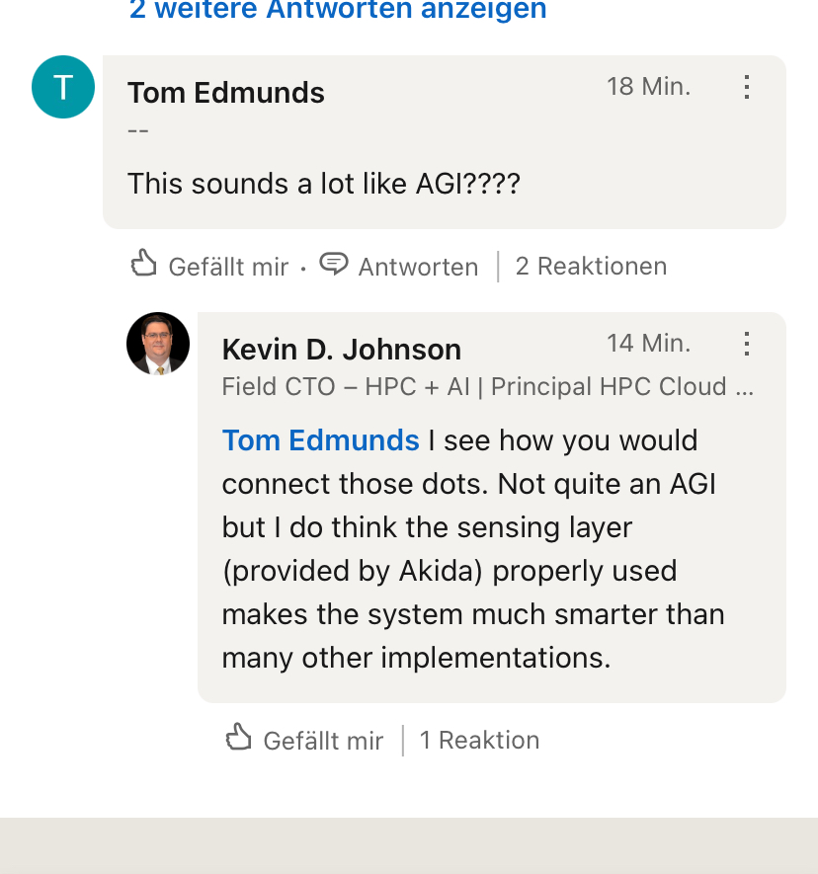Click the blue "Tom Edmunds" mention in the reply
Image resolution: width=818 pixels, height=874 pixels.
pos(321,440)
